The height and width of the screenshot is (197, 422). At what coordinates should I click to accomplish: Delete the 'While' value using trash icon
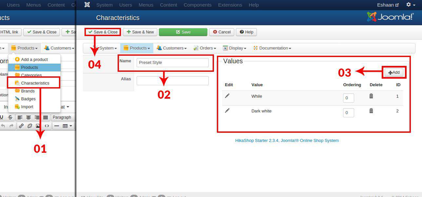[x=371, y=96]
